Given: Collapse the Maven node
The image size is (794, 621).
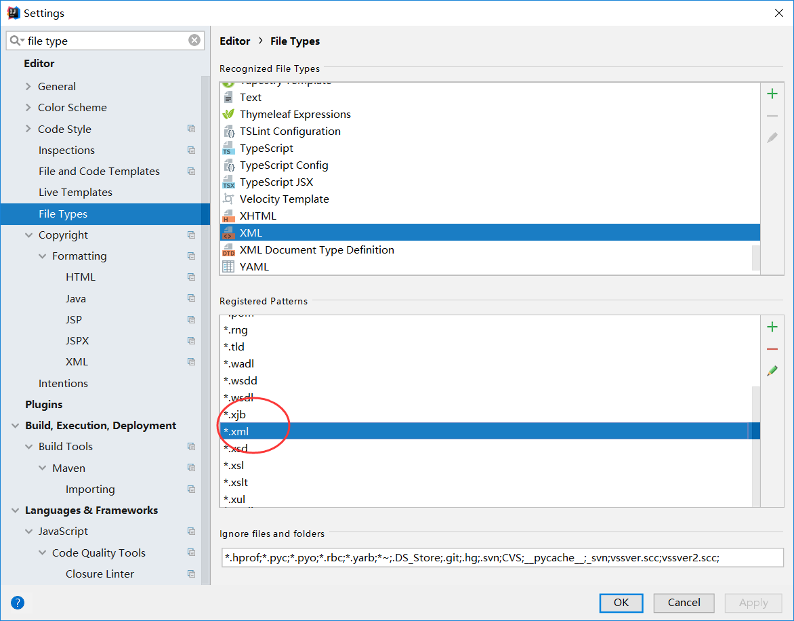Looking at the screenshot, I should 43,468.
